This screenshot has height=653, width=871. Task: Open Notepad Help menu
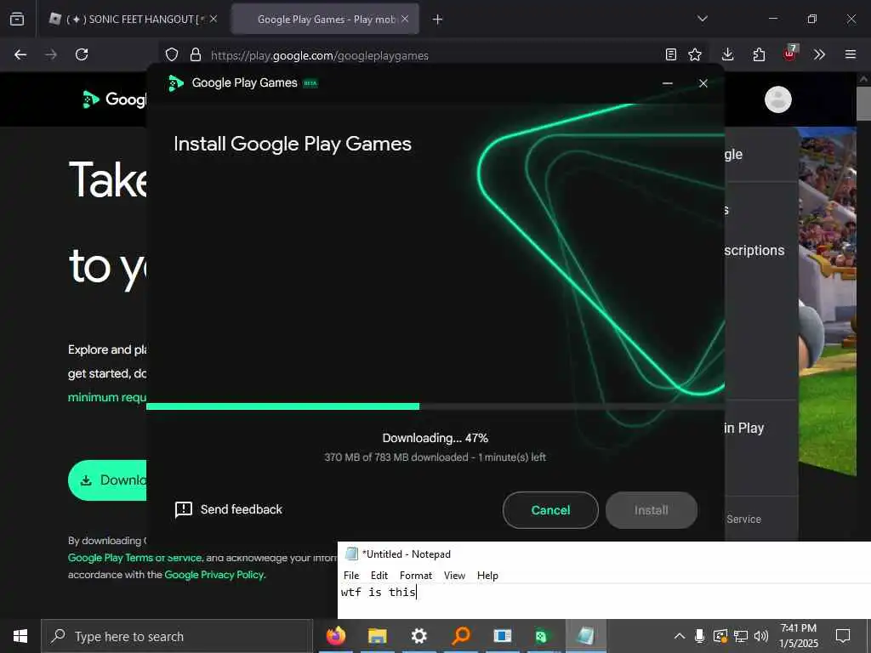click(487, 576)
